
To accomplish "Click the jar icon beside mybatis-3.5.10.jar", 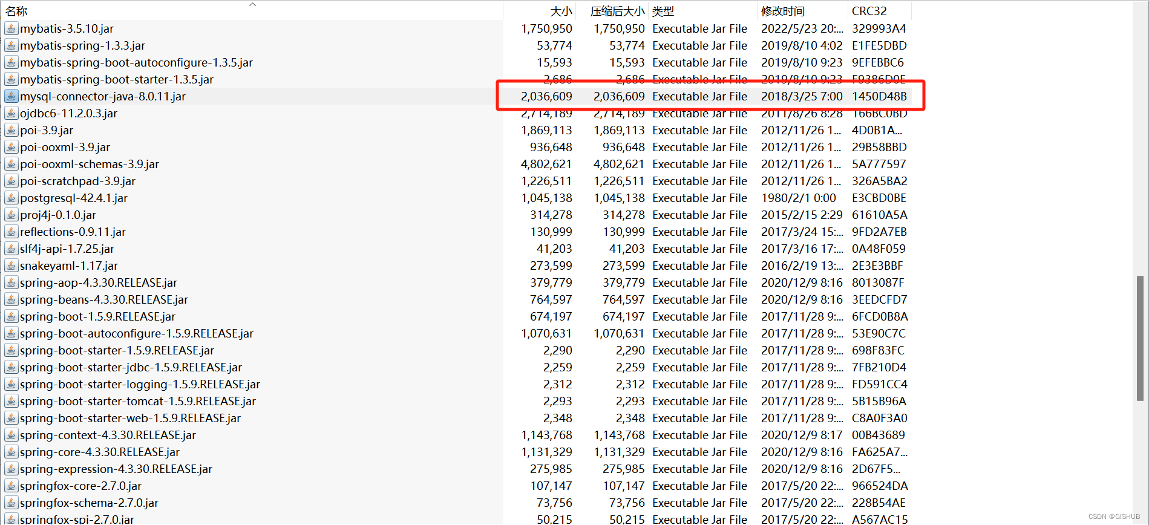I will tap(11, 28).
